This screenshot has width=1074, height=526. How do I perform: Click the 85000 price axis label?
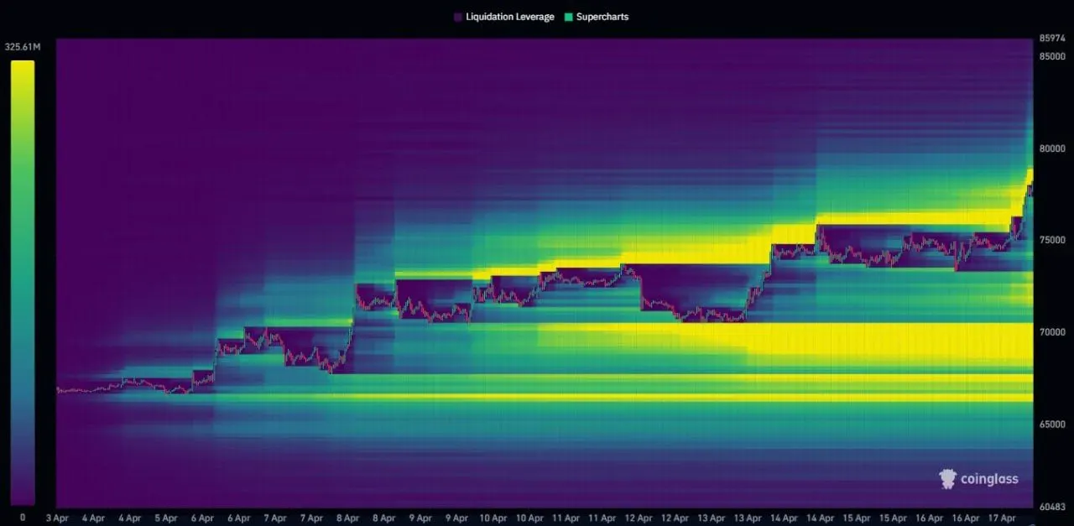pyautogui.click(x=1052, y=56)
